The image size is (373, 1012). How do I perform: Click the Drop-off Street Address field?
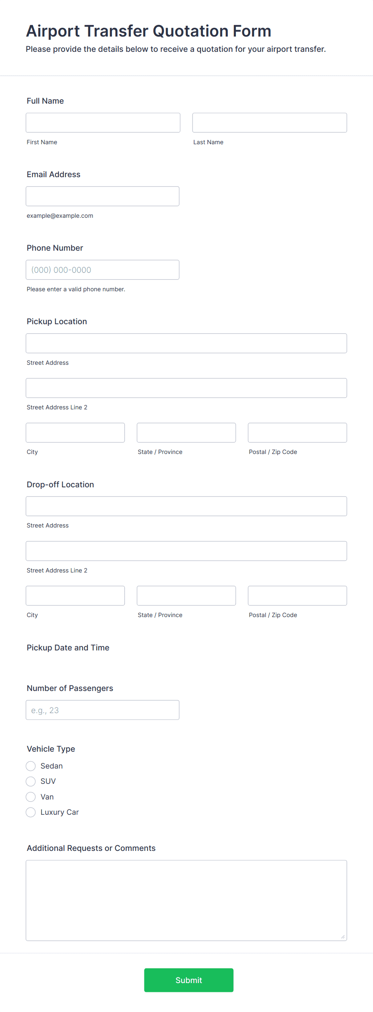pyautogui.click(x=186, y=506)
